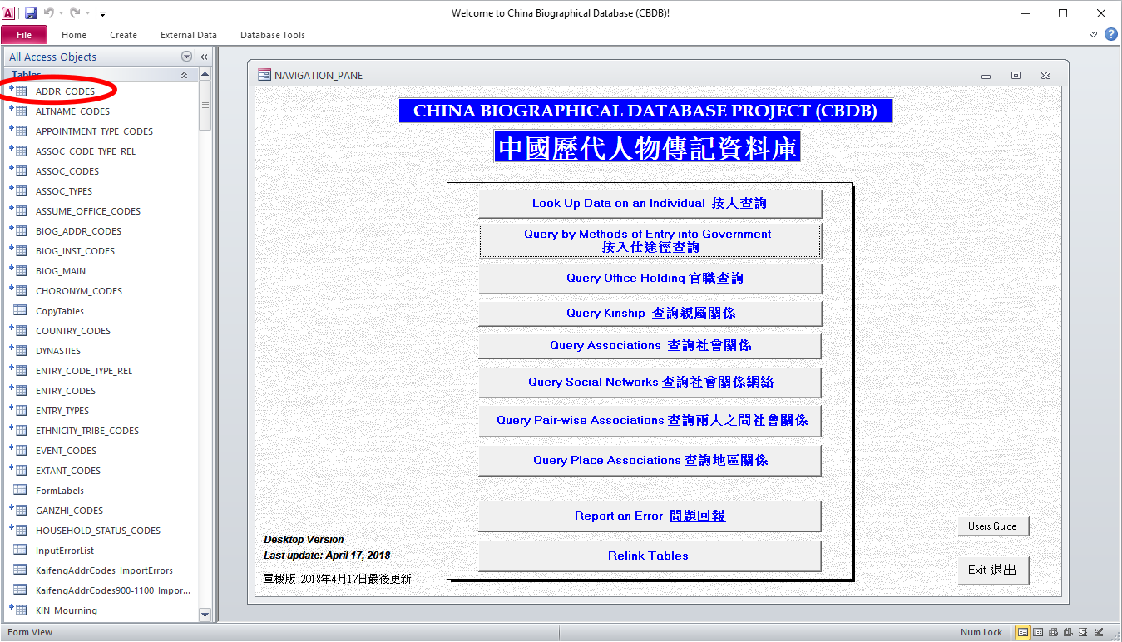
Task: Click the Report an Error link
Action: coord(649,516)
